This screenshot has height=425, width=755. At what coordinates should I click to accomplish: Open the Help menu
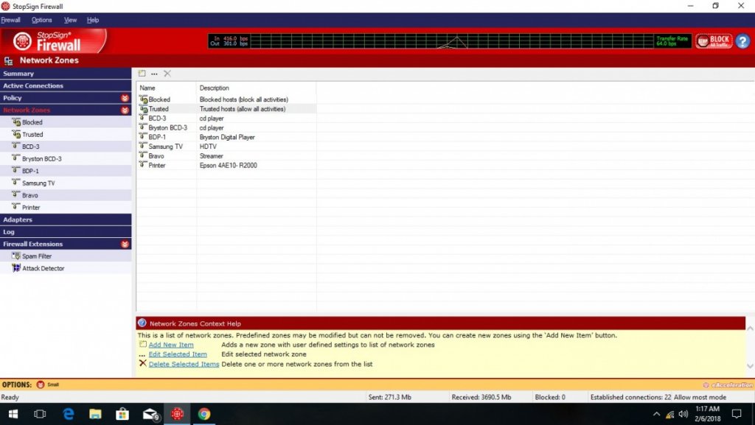point(93,20)
